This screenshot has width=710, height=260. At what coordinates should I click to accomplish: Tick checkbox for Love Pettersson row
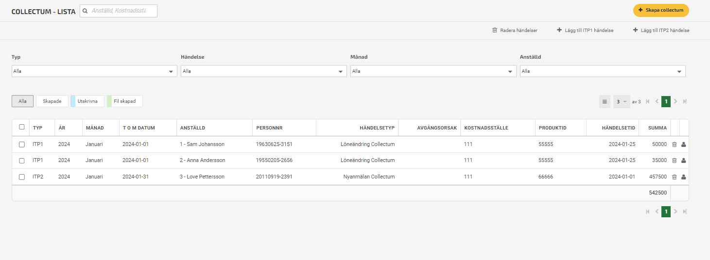point(21,177)
